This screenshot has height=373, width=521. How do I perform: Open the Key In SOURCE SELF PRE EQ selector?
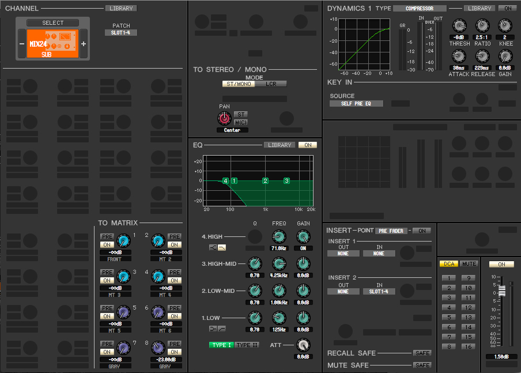point(356,104)
